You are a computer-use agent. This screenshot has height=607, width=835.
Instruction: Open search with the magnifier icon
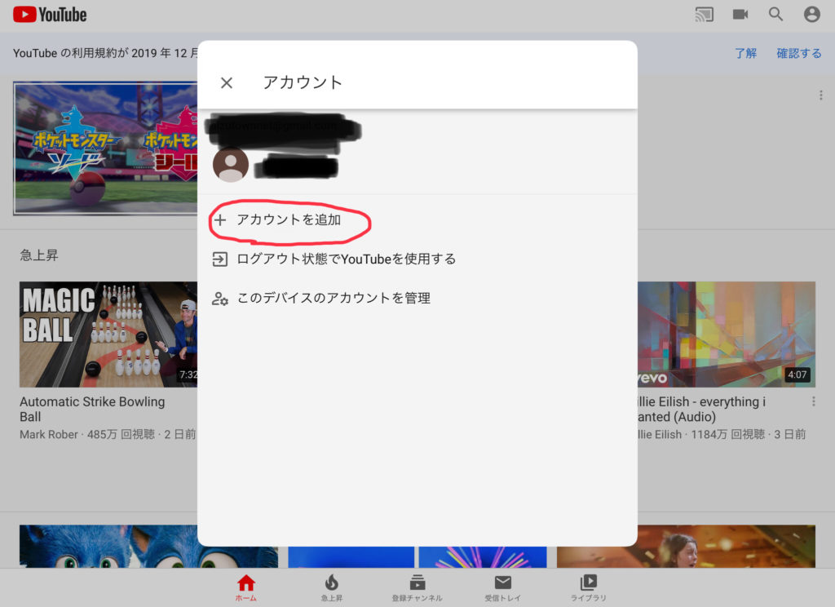click(776, 15)
